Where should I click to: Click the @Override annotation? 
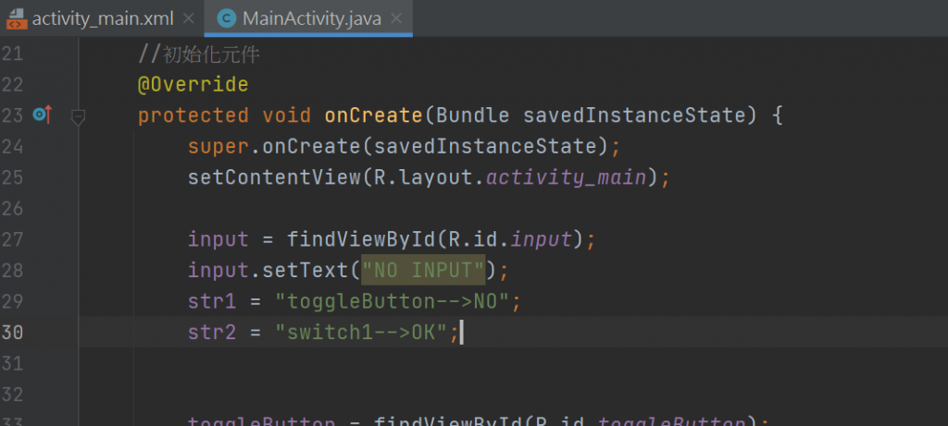click(193, 84)
